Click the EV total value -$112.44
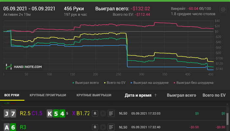230x131 pixels. tap(142, 14)
